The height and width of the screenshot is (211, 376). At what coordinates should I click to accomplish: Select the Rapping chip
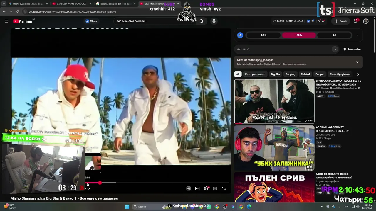click(290, 74)
